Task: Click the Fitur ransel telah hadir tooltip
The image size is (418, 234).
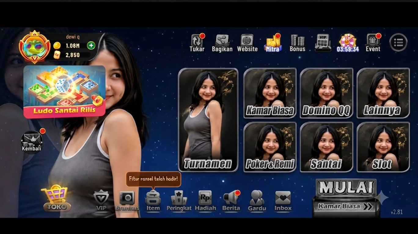Action: tap(153, 179)
